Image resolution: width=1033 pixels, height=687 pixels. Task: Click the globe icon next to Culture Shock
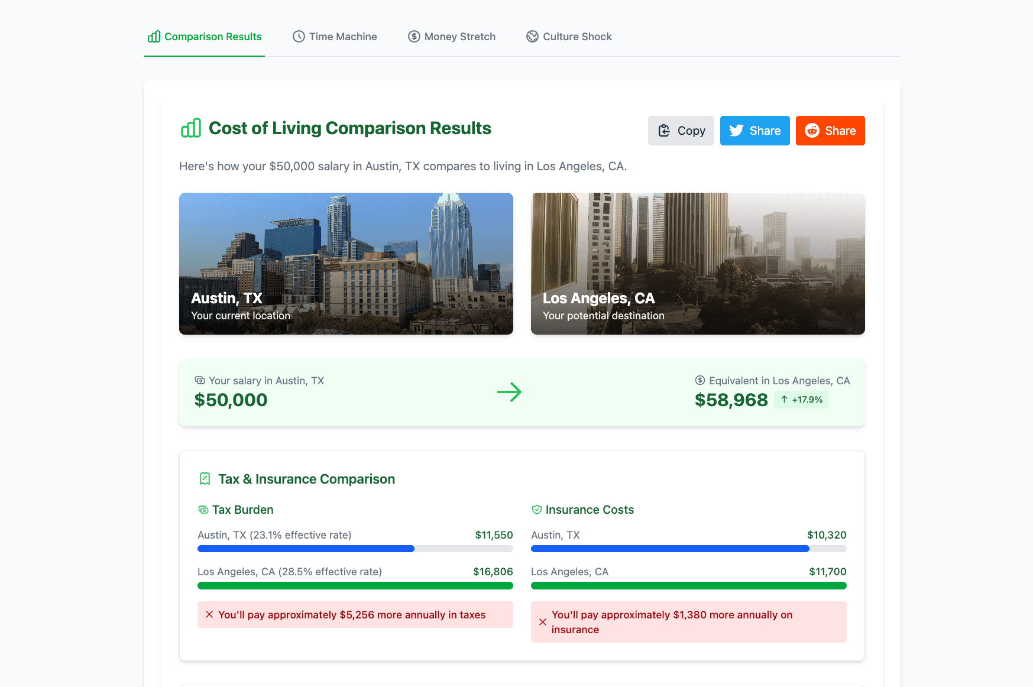click(x=532, y=36)
